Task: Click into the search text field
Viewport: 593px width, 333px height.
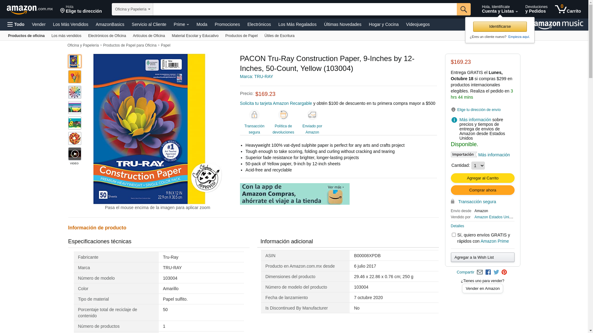Action: point(305,9)
